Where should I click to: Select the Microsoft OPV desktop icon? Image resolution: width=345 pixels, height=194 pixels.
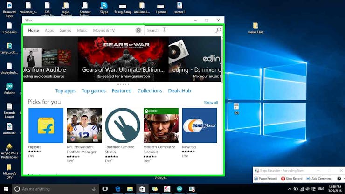click(x=9, y=171)
